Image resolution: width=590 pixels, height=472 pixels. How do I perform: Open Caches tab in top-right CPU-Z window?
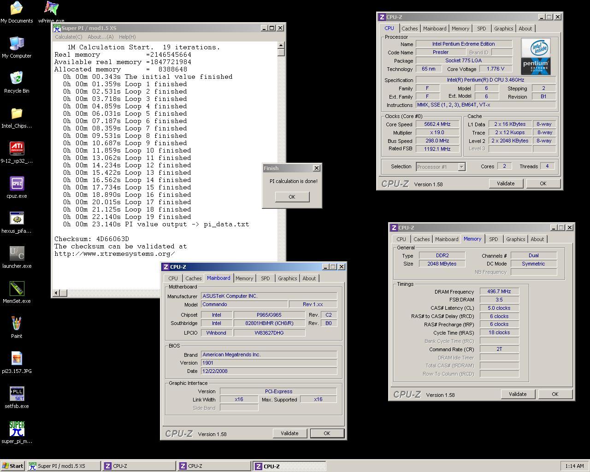(x=409, y=29)
